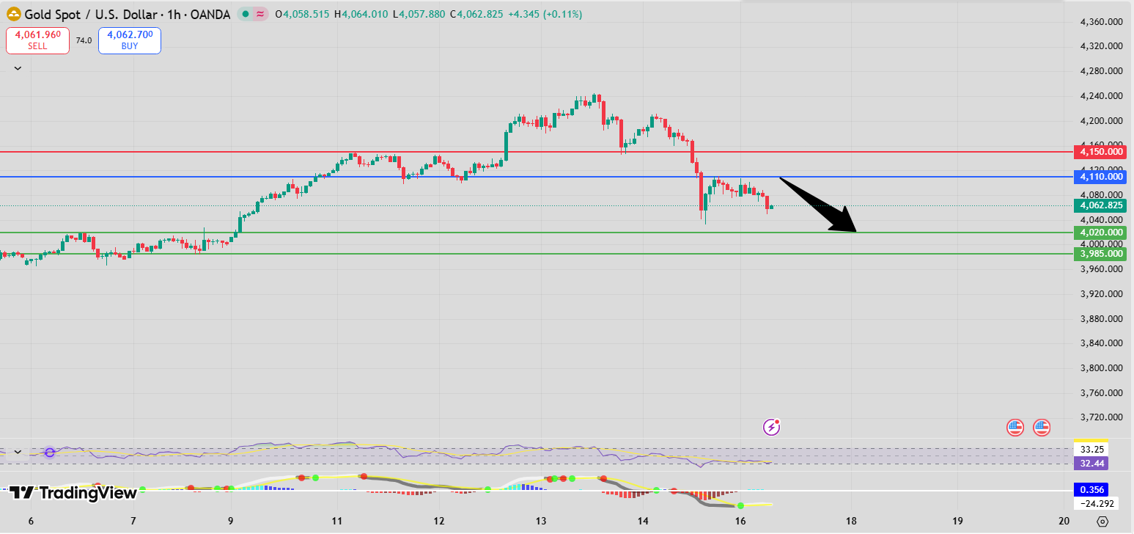Select the green 4,020.000 support line label
The width and height of the screenshot is (1134, 534).
pyautogui.click(x=1100, y=233)
